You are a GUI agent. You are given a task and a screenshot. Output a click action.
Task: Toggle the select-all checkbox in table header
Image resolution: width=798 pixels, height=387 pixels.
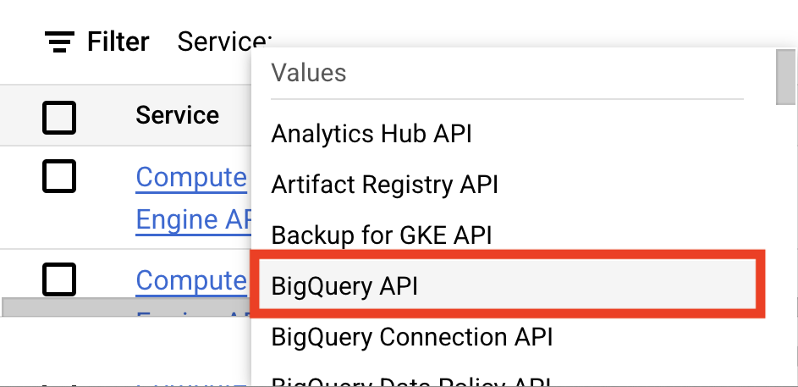coord(58,118)
